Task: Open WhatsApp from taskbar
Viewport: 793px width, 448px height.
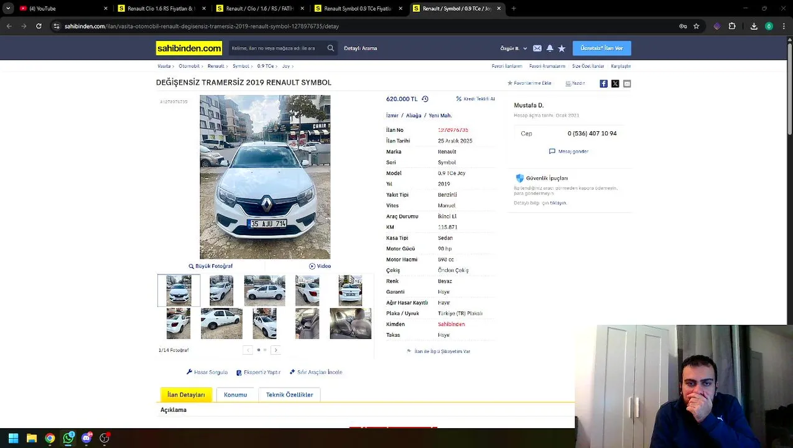Action: coord(68,438)
